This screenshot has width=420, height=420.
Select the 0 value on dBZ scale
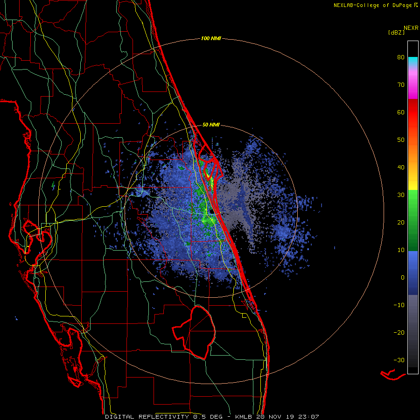[403, 278]
